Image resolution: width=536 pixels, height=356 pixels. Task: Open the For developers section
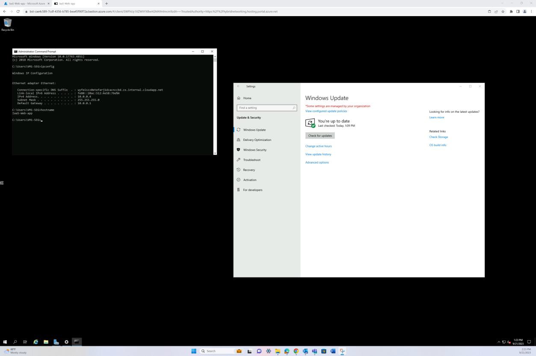click(252, 190)
